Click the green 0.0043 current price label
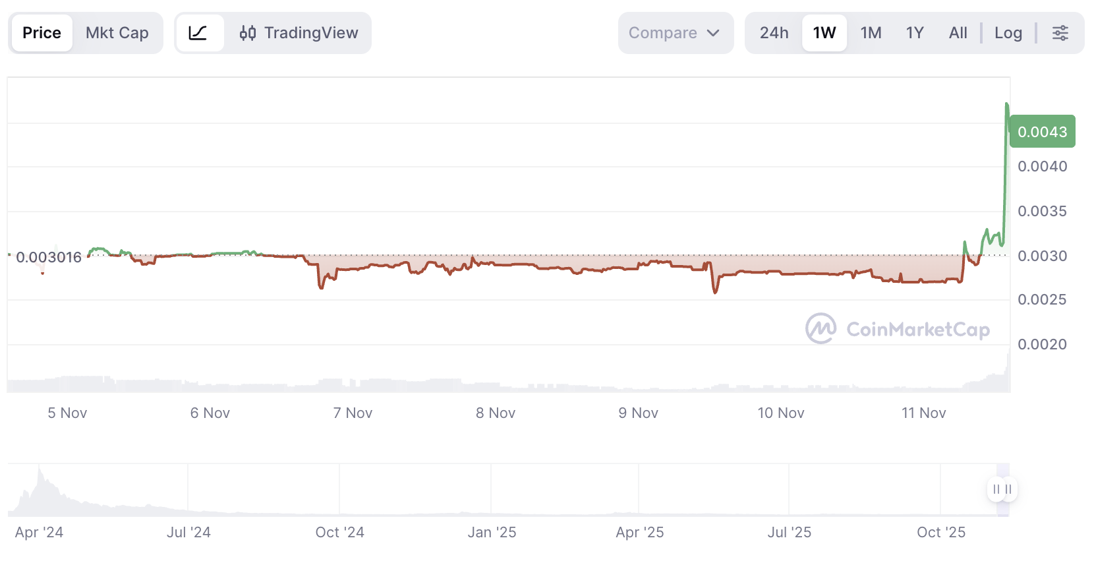 point(1042,132)
